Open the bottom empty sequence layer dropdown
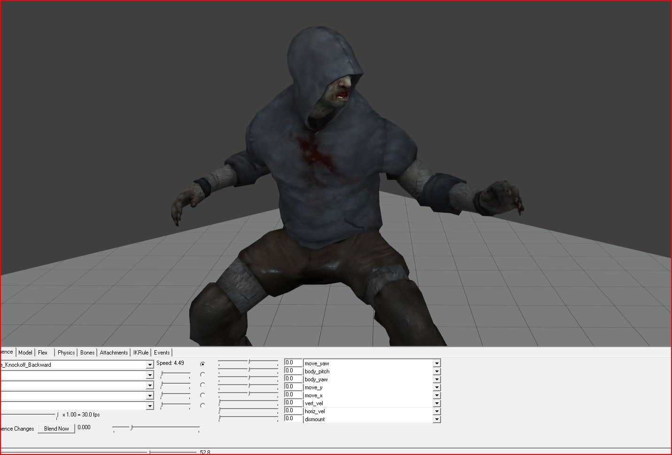This screenshot has height=455, width=672. coord(150,406)
